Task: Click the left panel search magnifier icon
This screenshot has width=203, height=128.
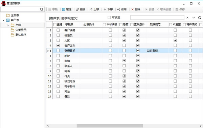Action: (x=42, y=9)
